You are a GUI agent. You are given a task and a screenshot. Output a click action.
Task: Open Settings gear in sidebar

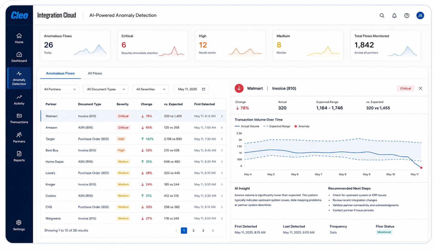(19, 225)
